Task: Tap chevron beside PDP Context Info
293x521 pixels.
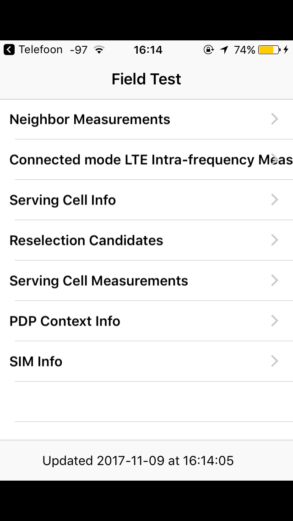Action: [275, 321]
